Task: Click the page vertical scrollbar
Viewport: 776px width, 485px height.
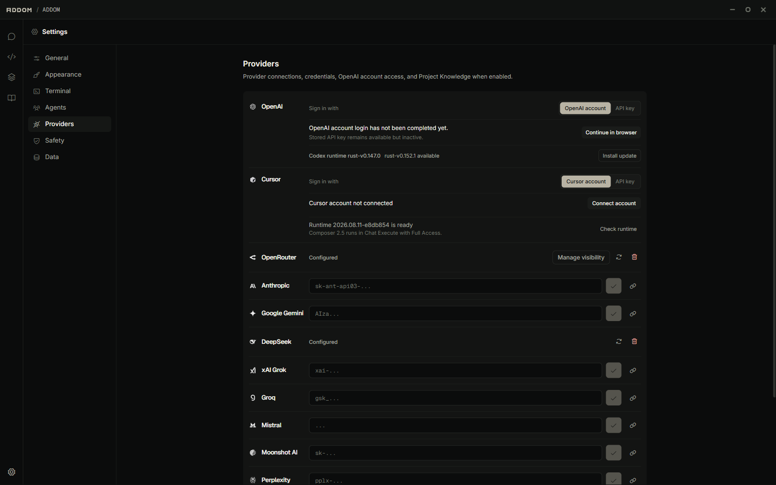Action: (774, 221)
